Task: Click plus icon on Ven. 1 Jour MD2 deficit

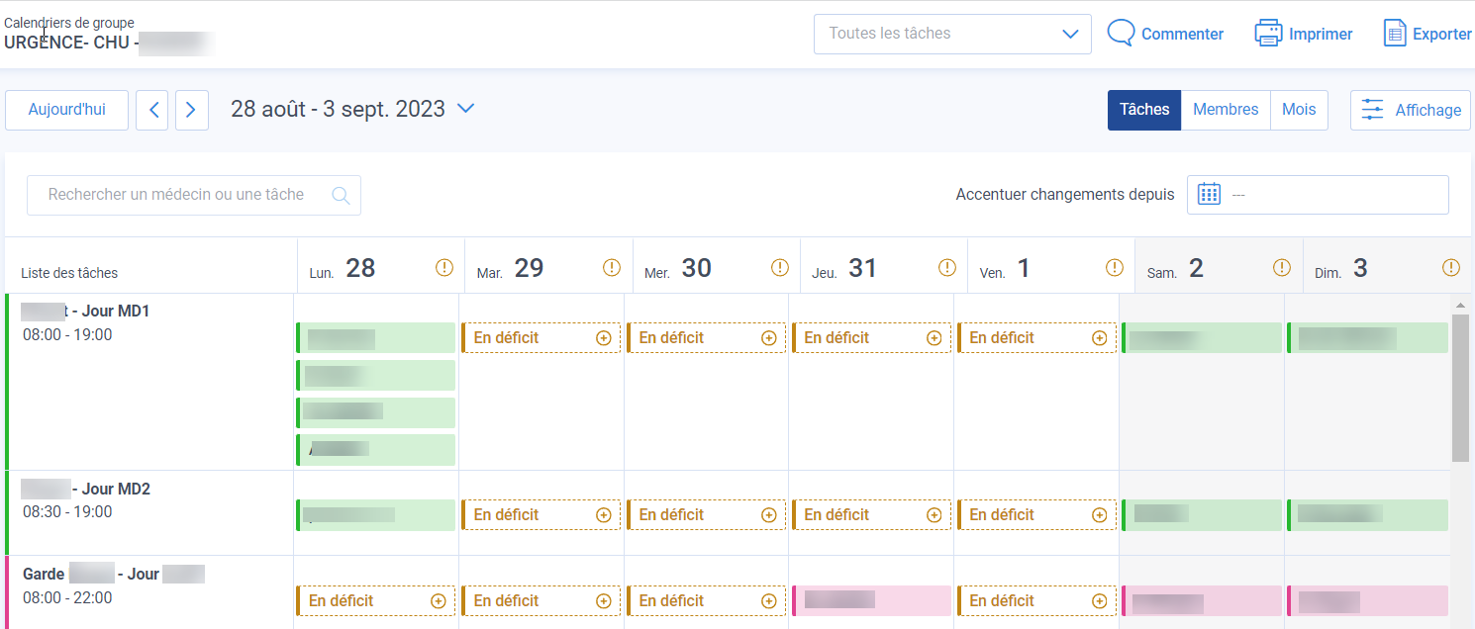Action: [x=1099, y=514]
